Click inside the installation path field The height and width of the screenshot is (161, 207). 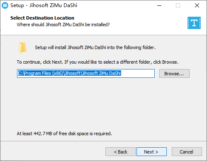click(x=86, y=74)
